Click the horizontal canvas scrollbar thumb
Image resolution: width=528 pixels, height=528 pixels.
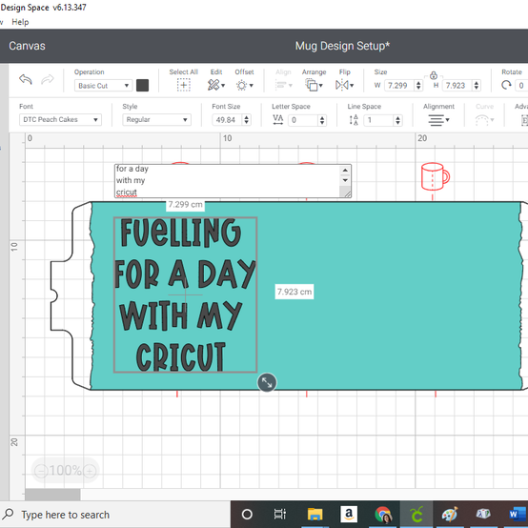pos(52,495)
